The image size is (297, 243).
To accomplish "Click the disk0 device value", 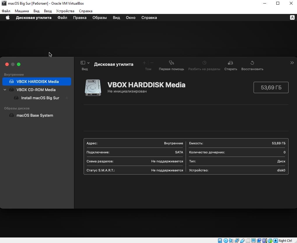I will (x=281, y=170).
